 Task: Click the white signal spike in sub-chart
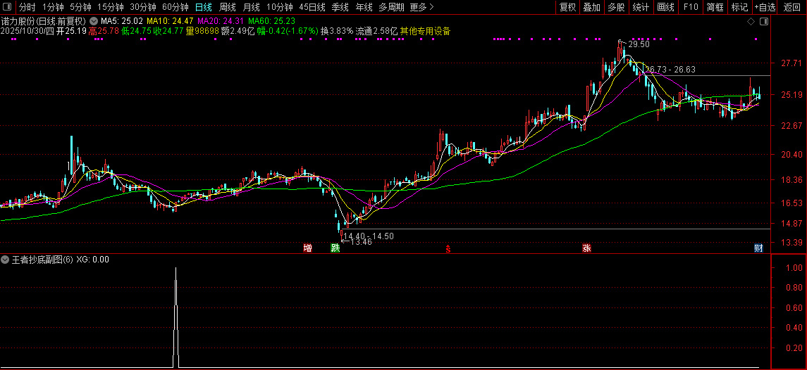coord(176,317)
